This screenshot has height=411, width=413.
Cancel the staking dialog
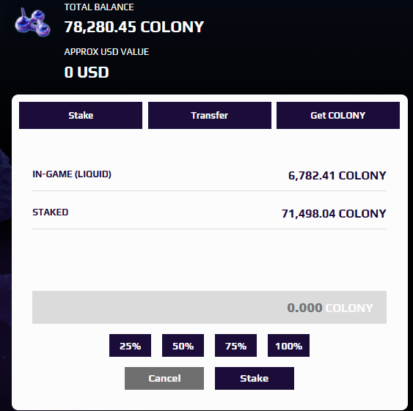pyautogui.click(x=164, y=378)
